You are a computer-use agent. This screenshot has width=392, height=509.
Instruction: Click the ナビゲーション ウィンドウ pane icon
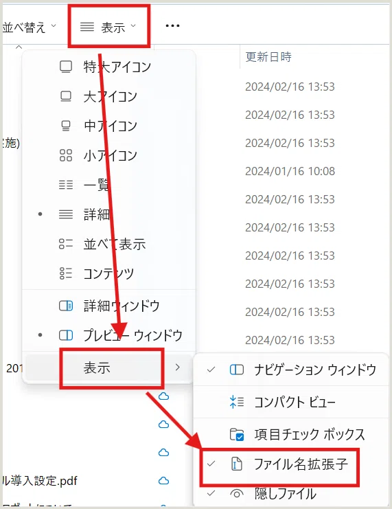(x=237, y=370)
